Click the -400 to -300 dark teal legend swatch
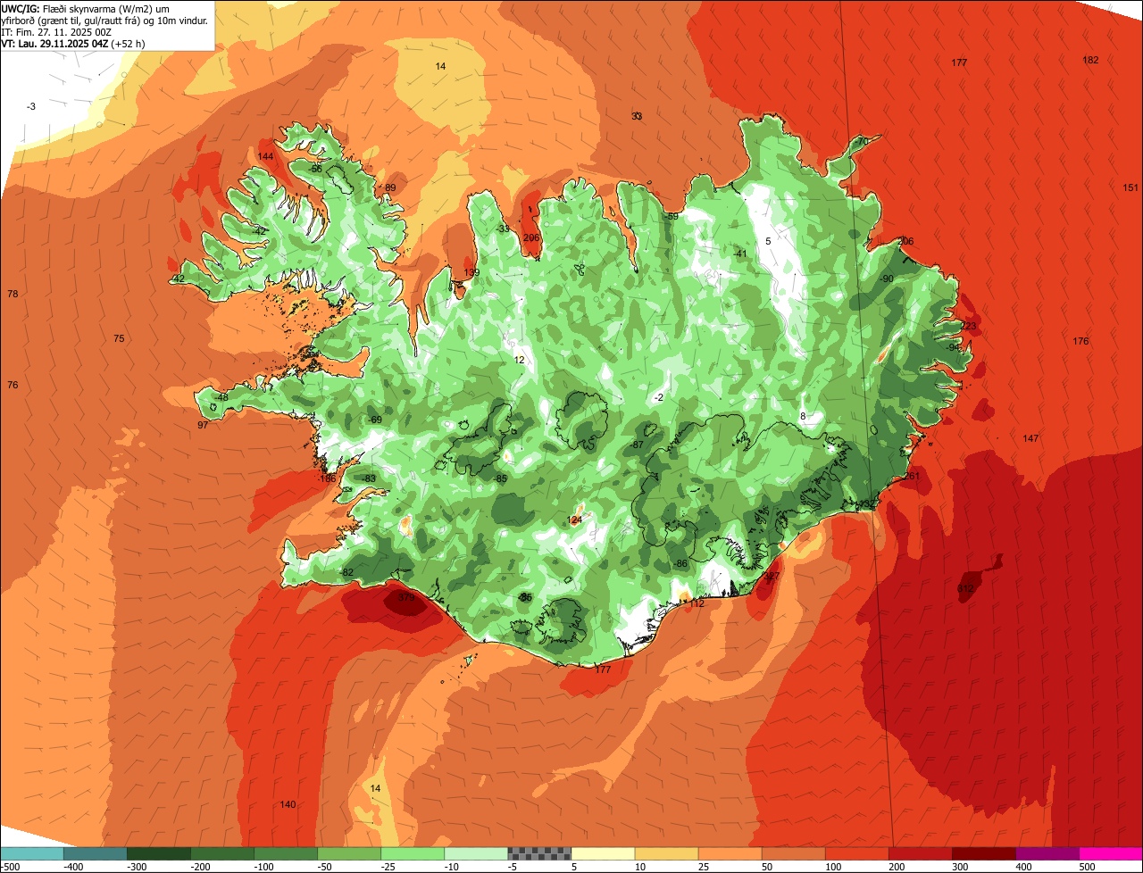1143x873 pixels. [95, 853]
